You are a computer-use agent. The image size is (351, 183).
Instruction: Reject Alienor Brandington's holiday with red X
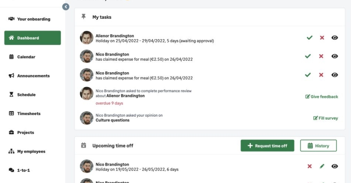click(322, 38)
